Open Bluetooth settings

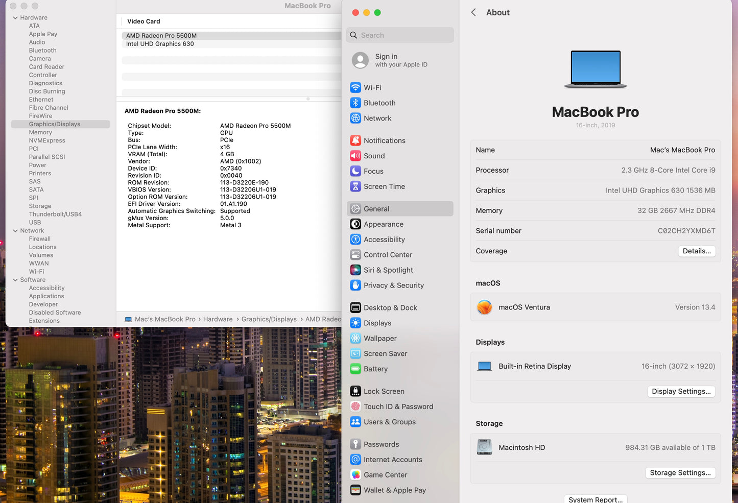pos(380,103)
